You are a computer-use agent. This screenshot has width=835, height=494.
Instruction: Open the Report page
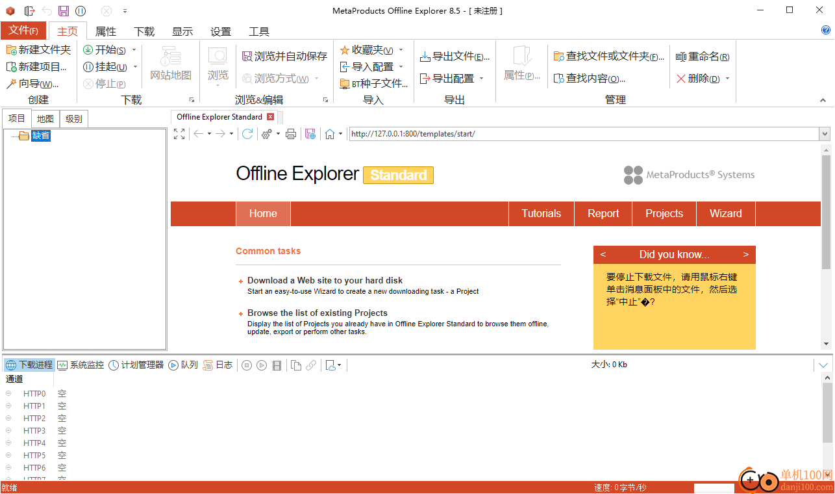point(603,213)
